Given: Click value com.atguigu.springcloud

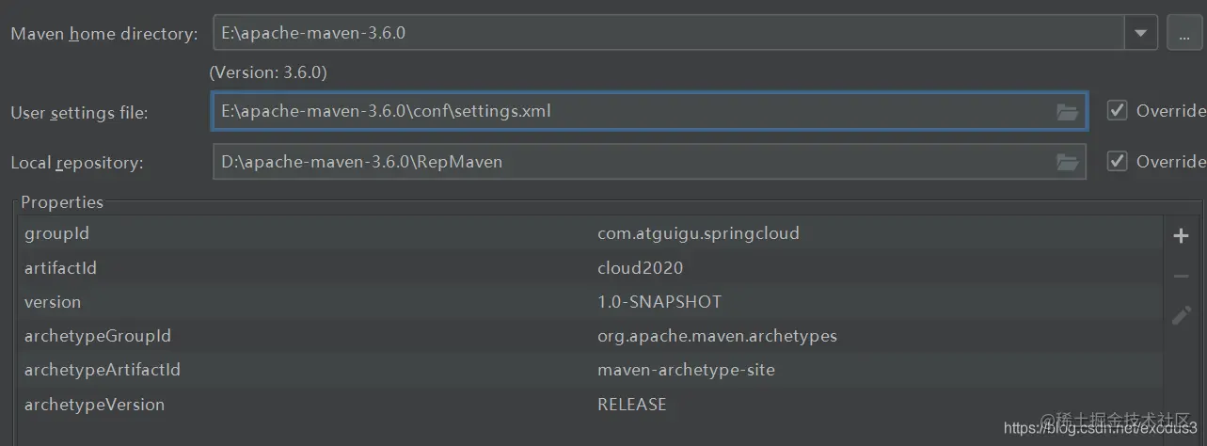Looking at the screenshot, I should coord(698,233).
